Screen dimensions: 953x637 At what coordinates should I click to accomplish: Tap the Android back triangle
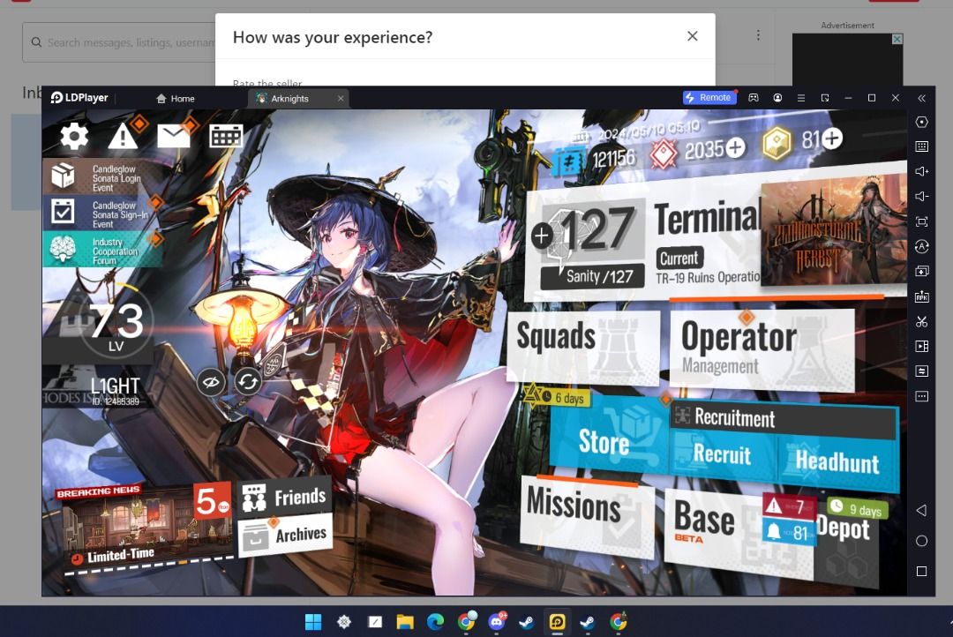point(921,511)
